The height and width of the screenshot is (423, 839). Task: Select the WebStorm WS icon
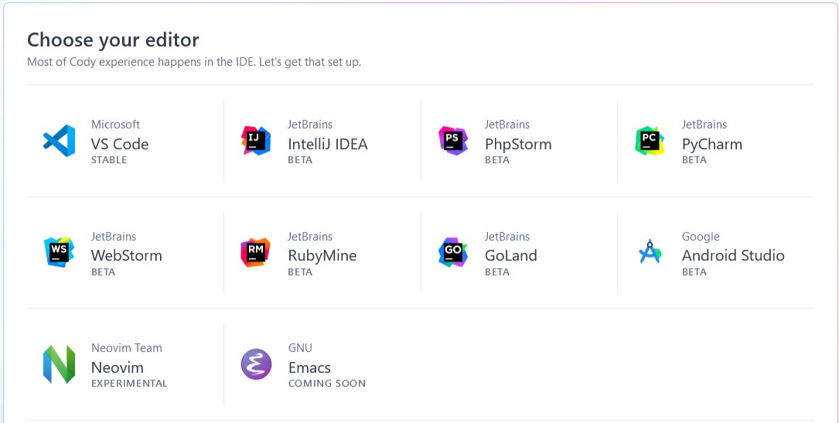pos(59,252)
